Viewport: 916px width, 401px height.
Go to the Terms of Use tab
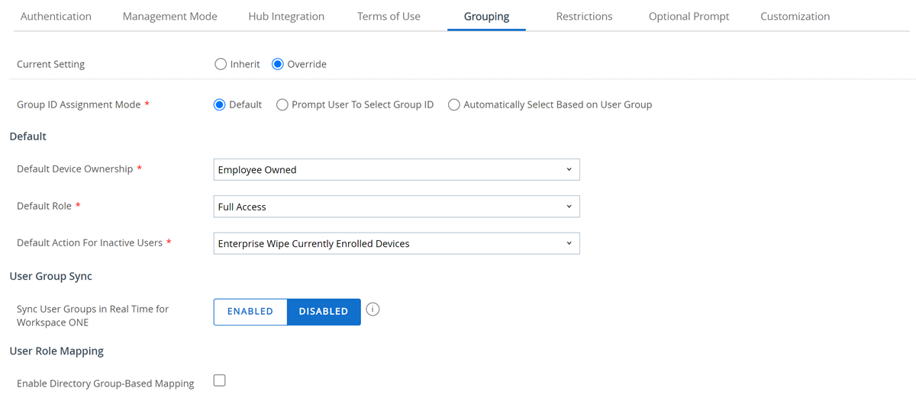coord(389,16)
